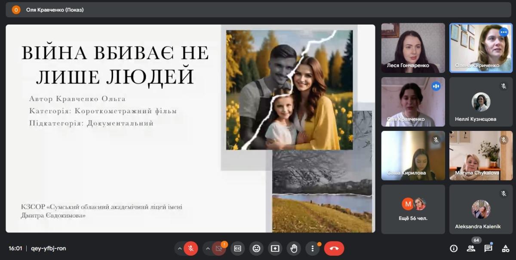Expand video settings arrow beside camera

208,248
